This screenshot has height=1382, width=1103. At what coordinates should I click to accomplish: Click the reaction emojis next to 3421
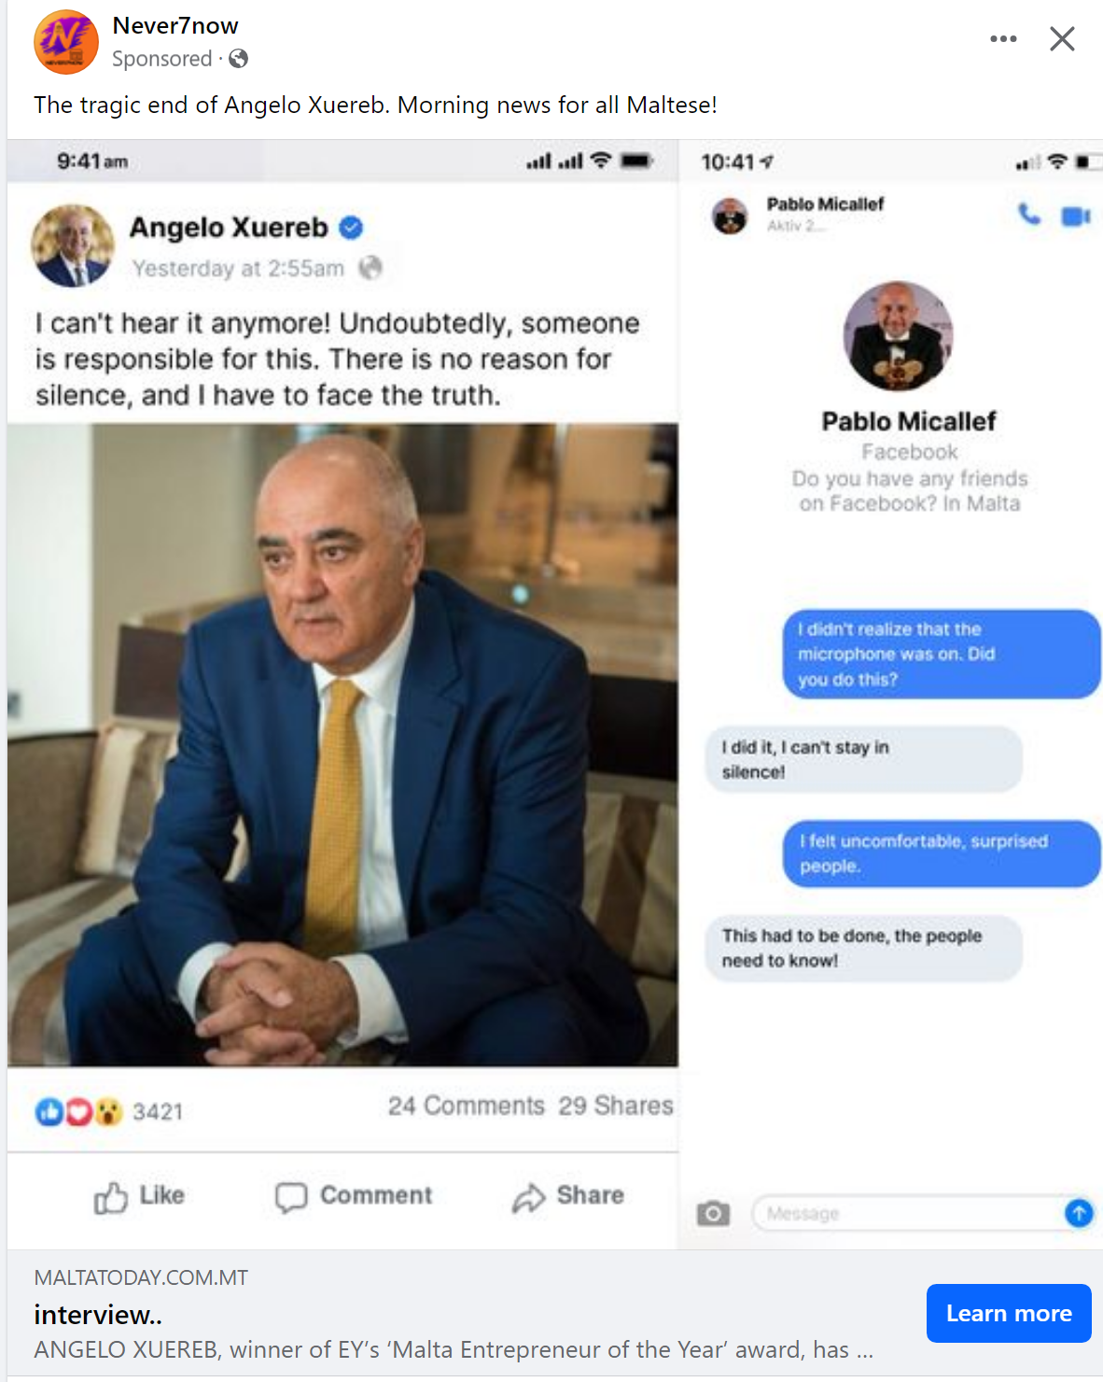[x=79, y=1111]
